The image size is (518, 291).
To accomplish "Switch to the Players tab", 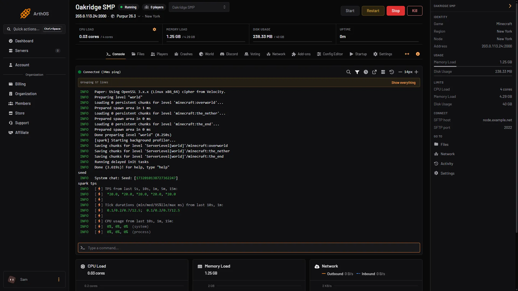I will click(159, 54).
